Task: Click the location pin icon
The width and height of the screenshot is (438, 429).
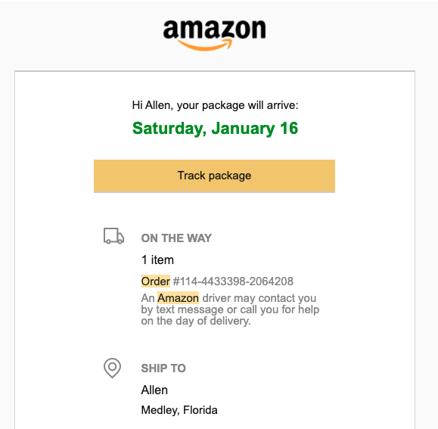Action: tap(112, 368)
